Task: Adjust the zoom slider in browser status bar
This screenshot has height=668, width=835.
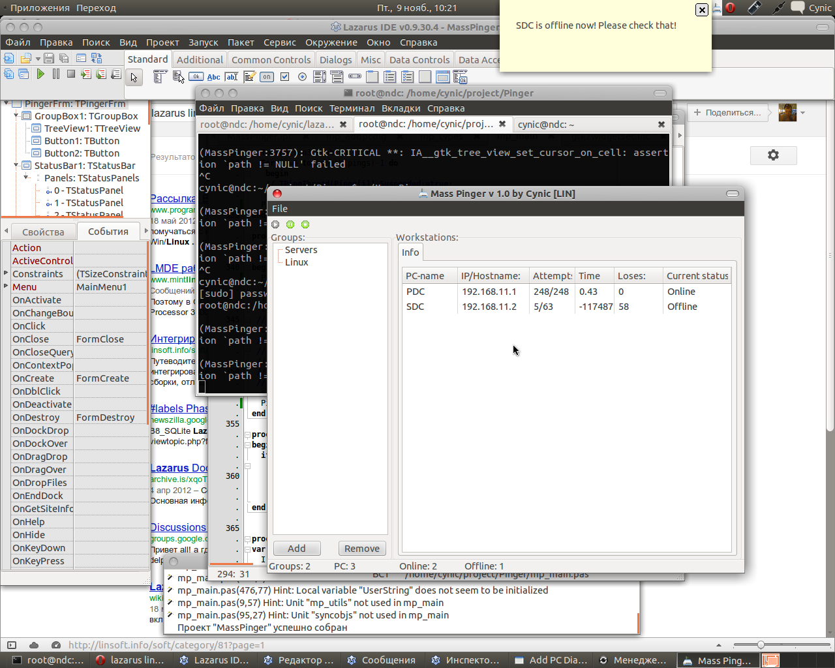Action: tap(761, 645)
